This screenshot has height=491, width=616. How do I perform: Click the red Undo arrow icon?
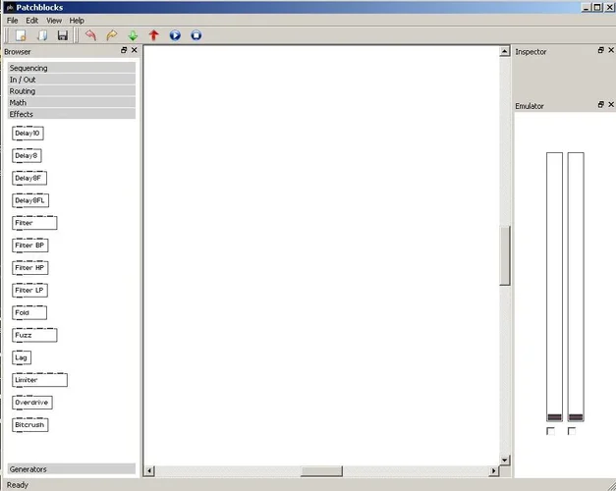pos(90,35)
